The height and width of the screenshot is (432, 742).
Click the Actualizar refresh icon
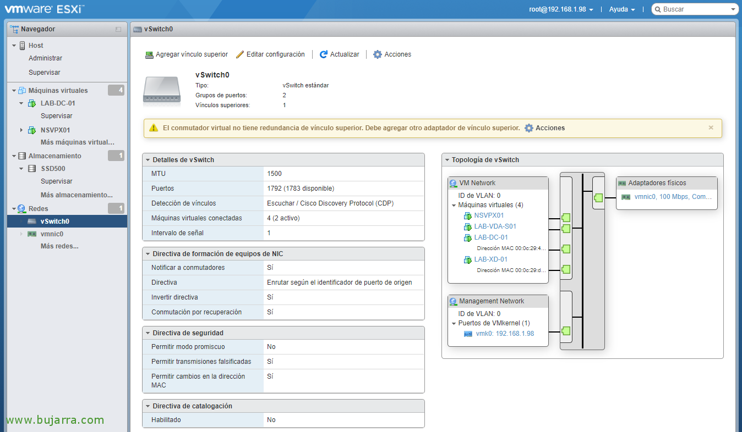324,54
